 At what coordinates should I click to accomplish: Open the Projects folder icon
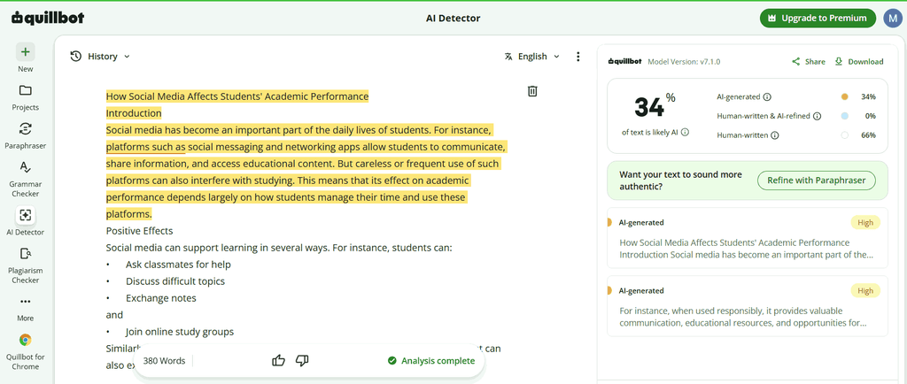click(x=25, y=90)
